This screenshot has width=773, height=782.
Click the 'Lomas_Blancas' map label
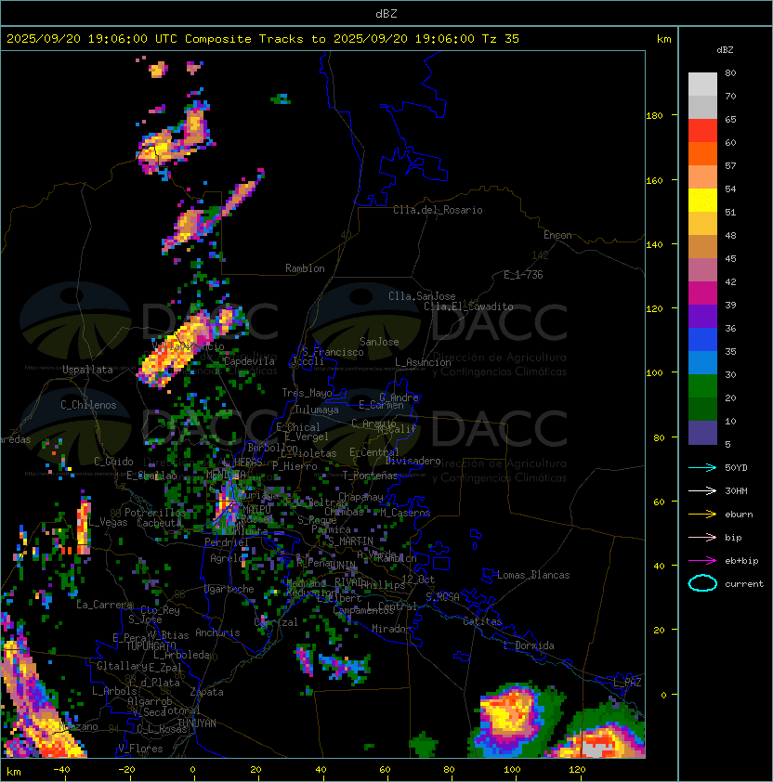(533, 575)
